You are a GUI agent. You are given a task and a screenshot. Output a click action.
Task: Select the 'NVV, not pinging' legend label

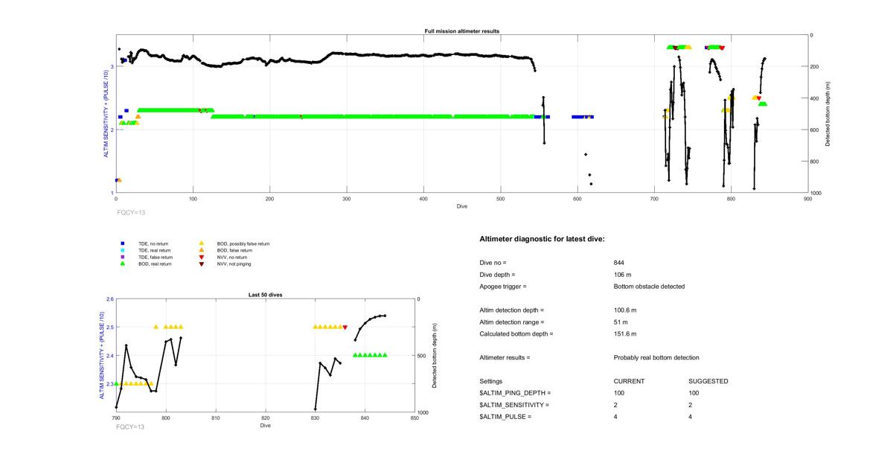(x=234, y=264)
